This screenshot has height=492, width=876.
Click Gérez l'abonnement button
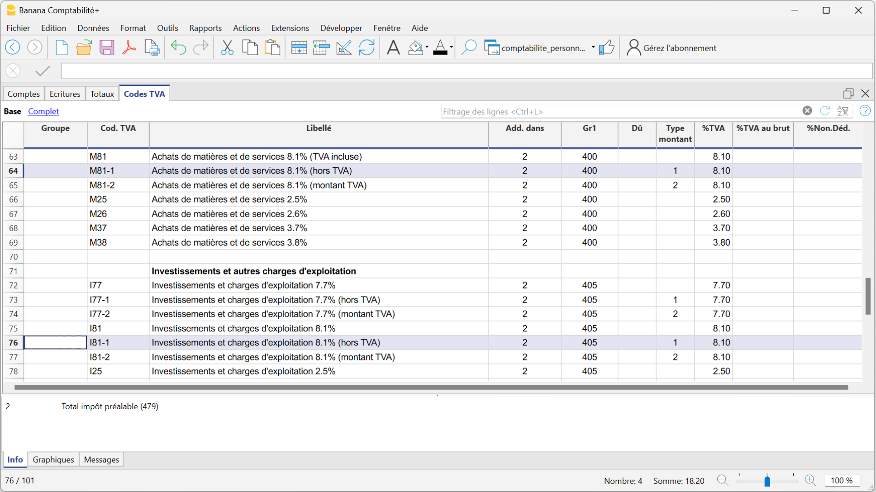[x=671, y=48]
